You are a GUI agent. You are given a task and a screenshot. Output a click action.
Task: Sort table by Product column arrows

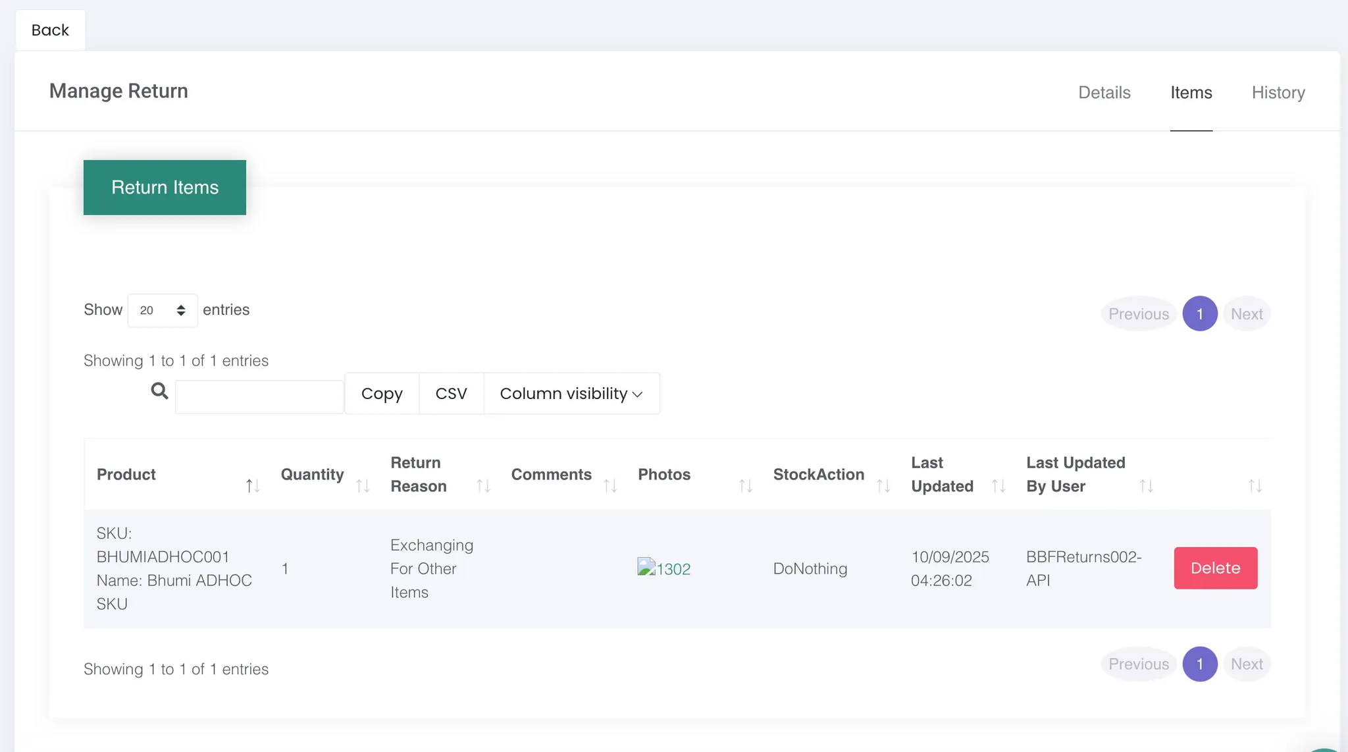pos(253,486)
